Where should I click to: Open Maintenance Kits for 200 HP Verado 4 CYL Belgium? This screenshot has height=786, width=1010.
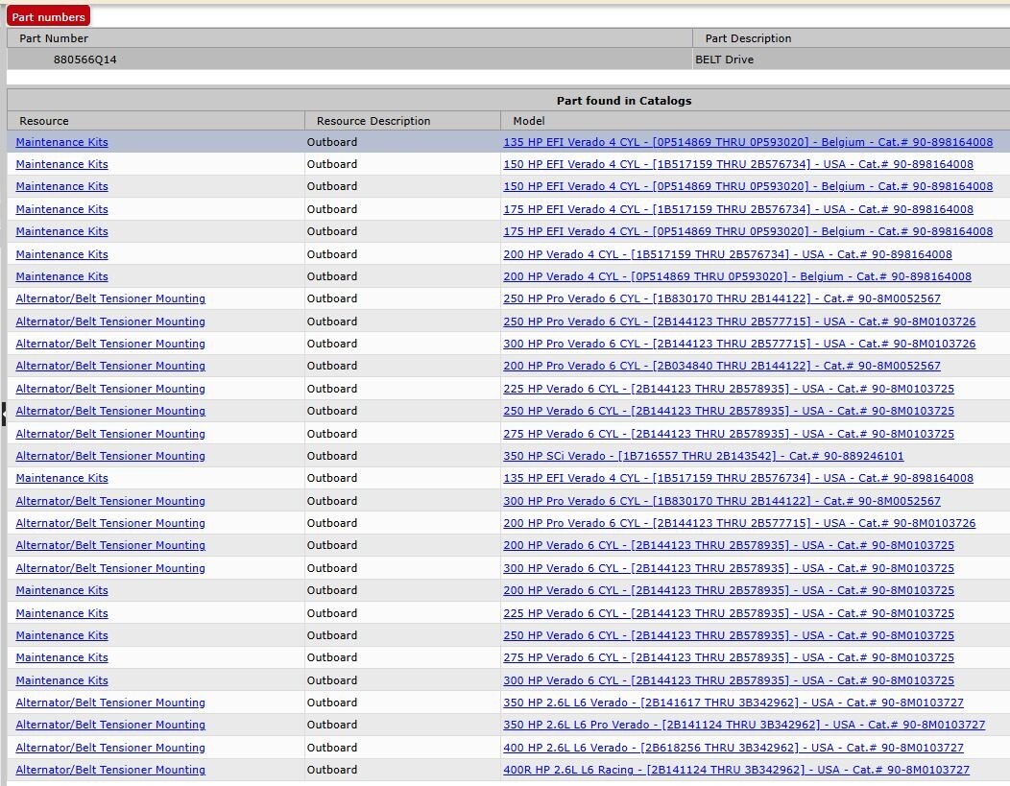tap(61, 276)
